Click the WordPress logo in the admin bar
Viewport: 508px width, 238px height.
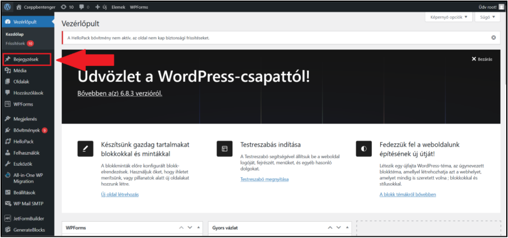[7, 7]
